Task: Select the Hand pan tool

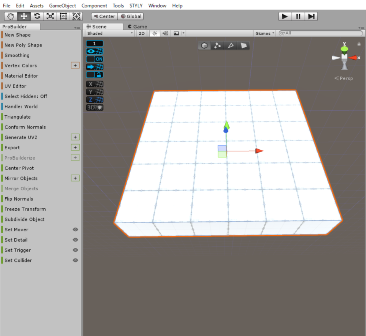Action: (x=10, y=16)
